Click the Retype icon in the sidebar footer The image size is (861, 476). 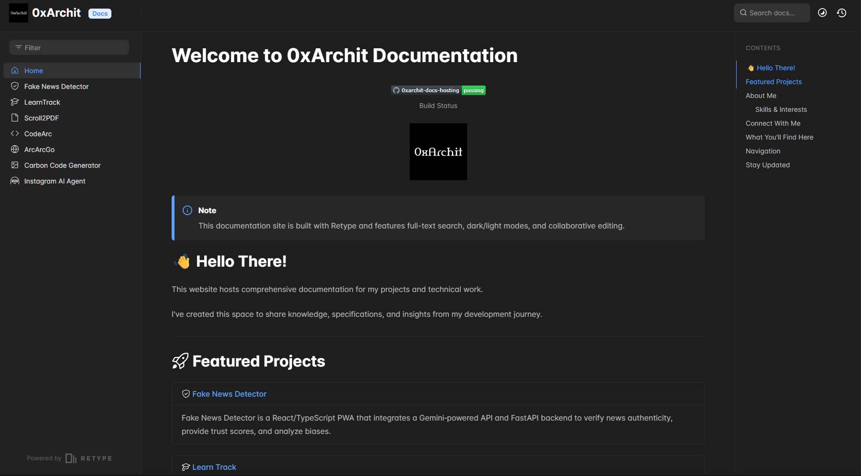pyautogui.click(x=71, y=458)
